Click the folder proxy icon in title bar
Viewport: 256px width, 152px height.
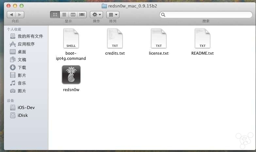point(104,6)
